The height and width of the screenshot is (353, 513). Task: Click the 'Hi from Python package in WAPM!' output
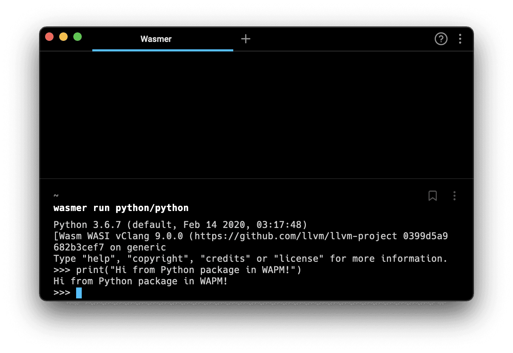pos(141,281)
